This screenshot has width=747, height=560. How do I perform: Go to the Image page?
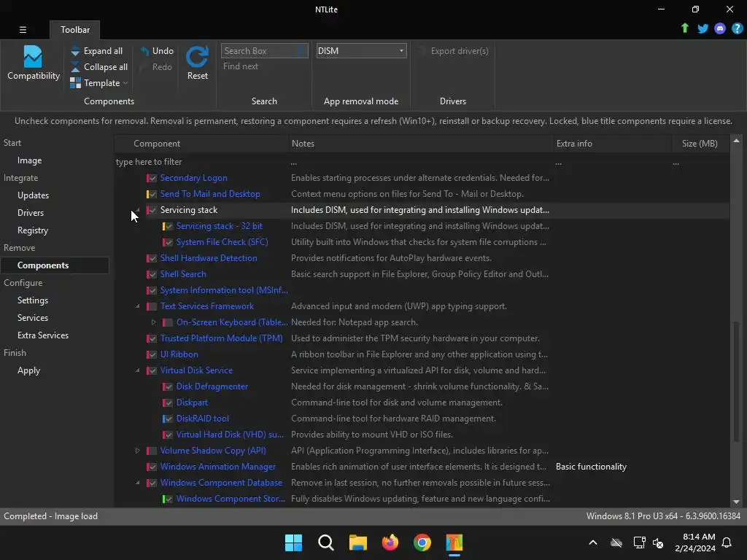[x=29, y=160]
